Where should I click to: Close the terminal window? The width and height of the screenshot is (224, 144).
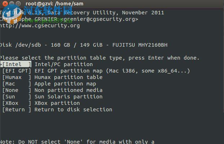tap(4, 3)
